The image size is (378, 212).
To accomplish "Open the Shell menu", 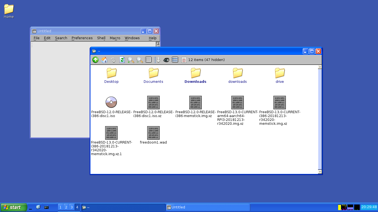I will coord(101,38).
